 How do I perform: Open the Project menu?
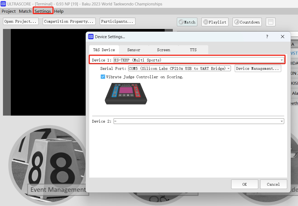[x=9, y=11]
